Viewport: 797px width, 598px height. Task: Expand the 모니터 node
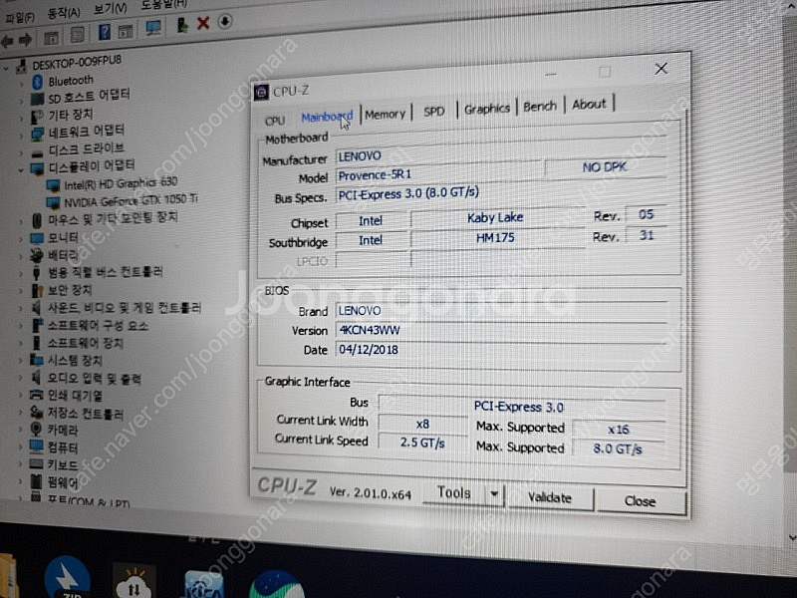pyautogui.click(x=21, y=238)
